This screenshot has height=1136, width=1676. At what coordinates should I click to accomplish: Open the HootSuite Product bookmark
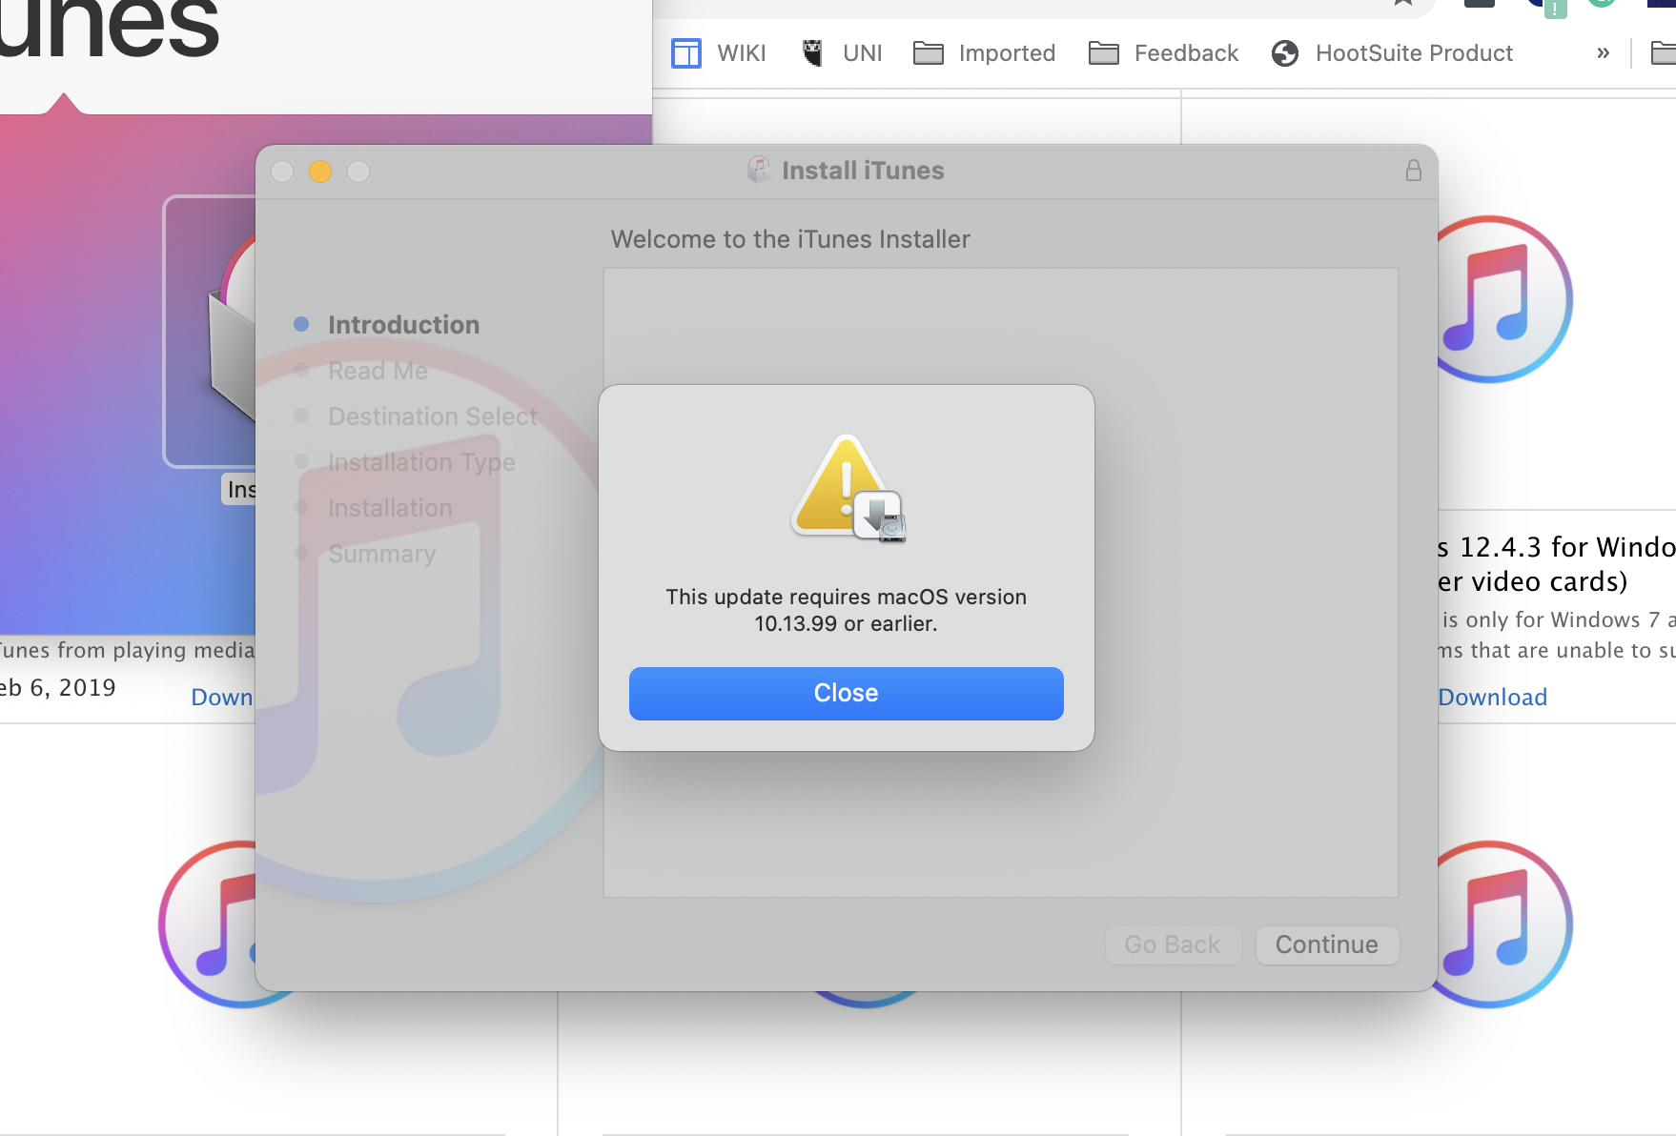(x=1392, y=53)
